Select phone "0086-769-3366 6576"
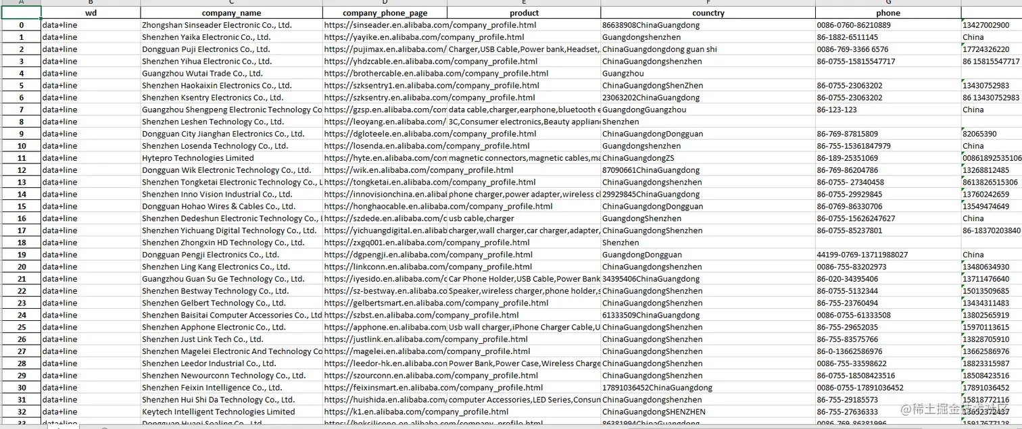Viewport: 1022px width, 429px height. pos(887,49)
